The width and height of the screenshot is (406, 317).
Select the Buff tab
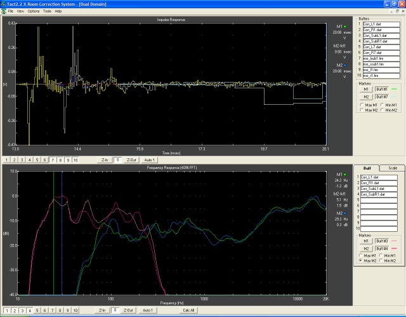pos(367,168)
